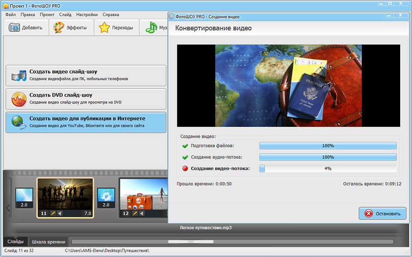Click the Слайд: 11 из 32 status text

[x=19, y=251]
